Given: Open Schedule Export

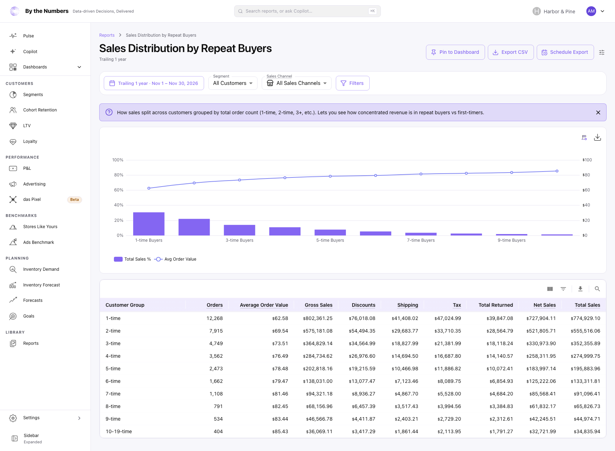Looking at the screenshot, I should (565, 52).
